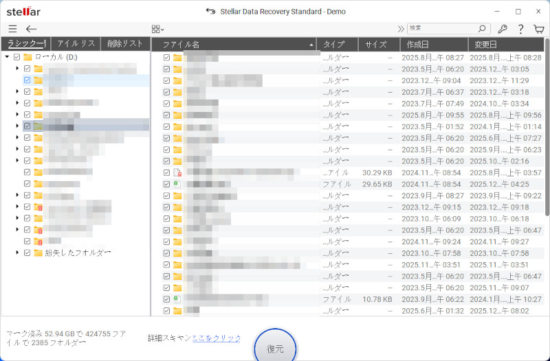The height and width of the screenshot is (361, 550).
Task: Sort by 変更日 column header
Action: pyautogui.click(x=506, y=45)
